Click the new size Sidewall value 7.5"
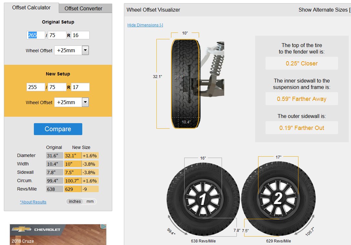 (x=73, y=172)
